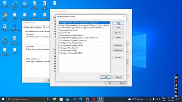Open the clock showing 11:44 PM

click(171, 99)
